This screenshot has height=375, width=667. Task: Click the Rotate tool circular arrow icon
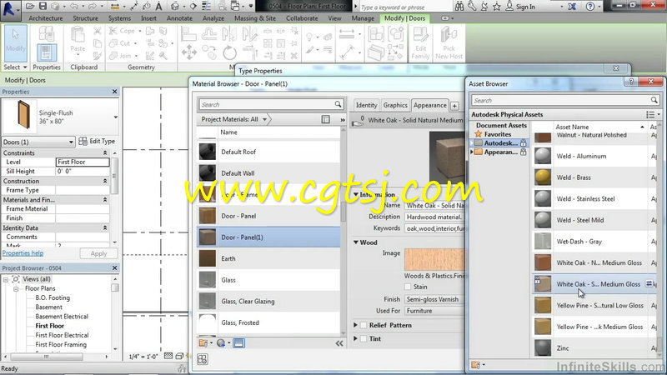pyautogui.click(x=230, y=53)
